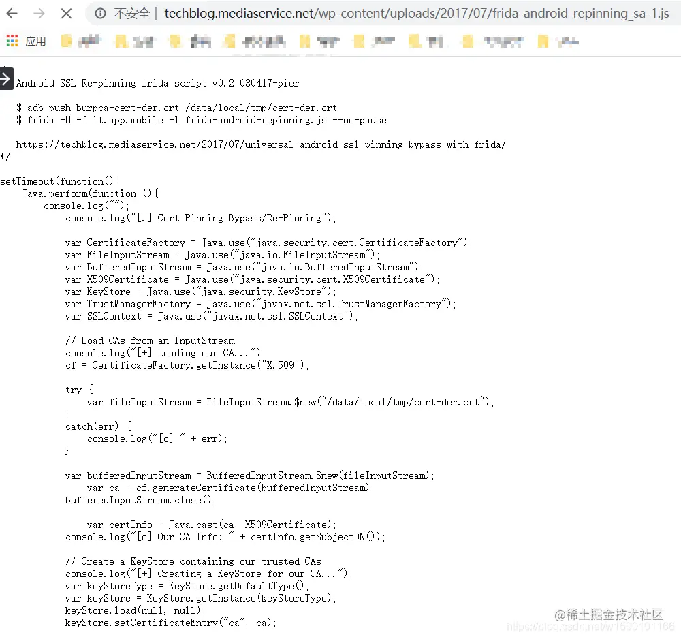Click the "try {" line
Image resolution: width=681 pixels, height=639 pixels.
[x=80, y=390]
